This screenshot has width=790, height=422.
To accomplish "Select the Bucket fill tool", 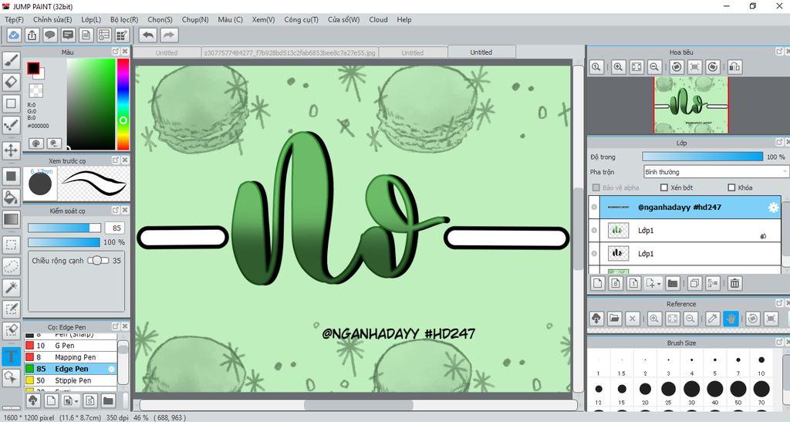I will coord(11,197).
